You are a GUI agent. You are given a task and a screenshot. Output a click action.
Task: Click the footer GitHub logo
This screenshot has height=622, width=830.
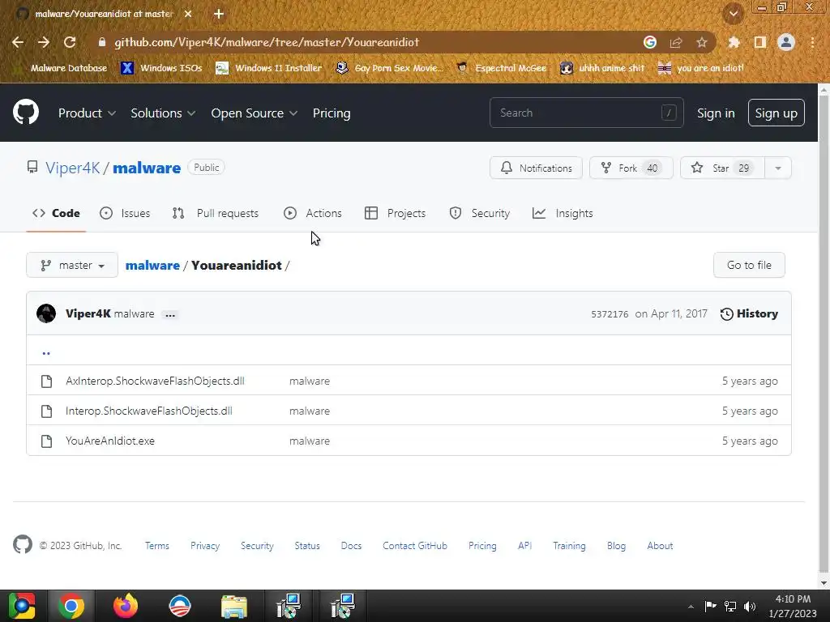tap(23, 545)
